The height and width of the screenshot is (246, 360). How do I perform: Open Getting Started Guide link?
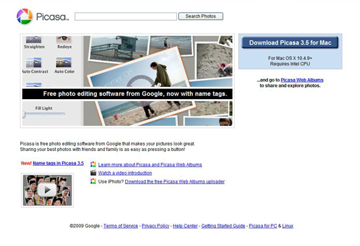223,226
